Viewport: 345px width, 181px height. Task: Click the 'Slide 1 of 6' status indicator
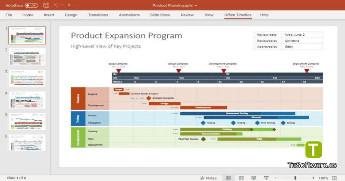coord(16,178)
